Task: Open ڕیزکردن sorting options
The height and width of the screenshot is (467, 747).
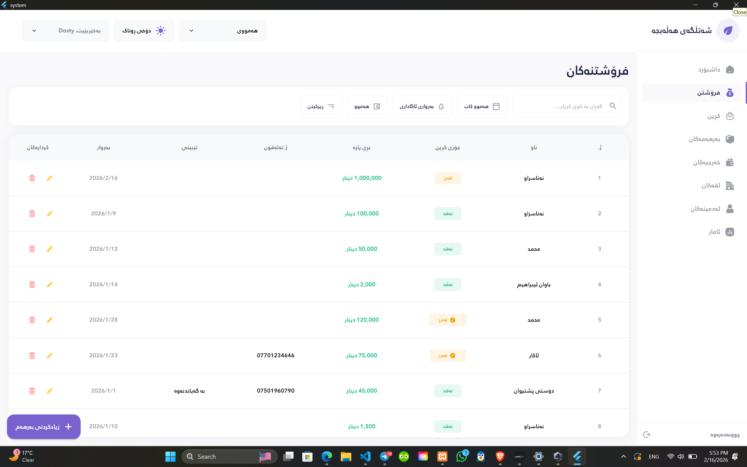Action: pos(321,106)
